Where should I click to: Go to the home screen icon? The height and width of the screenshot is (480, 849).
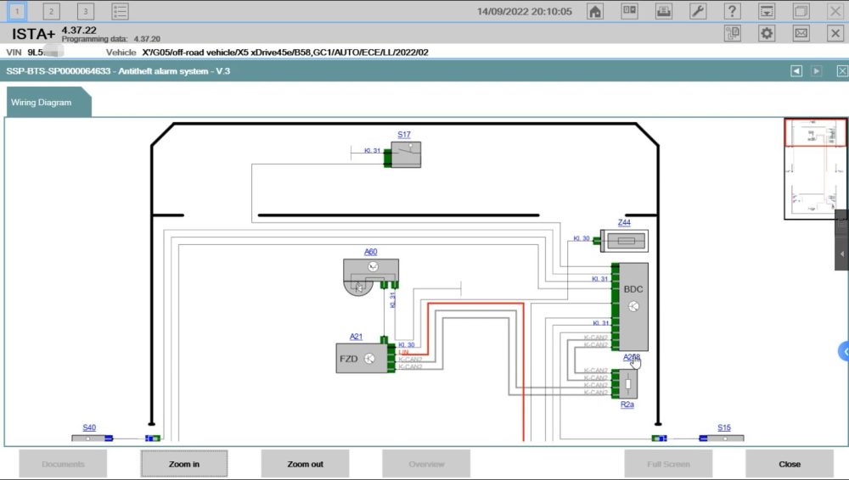[x=595, y=11]
